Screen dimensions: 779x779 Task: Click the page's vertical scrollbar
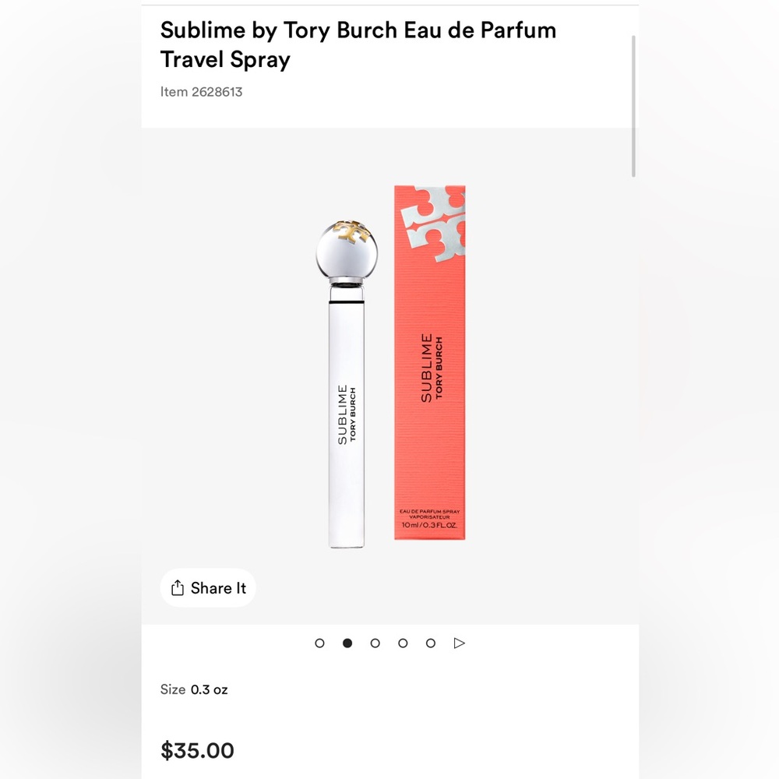click(x=634, y=105)
